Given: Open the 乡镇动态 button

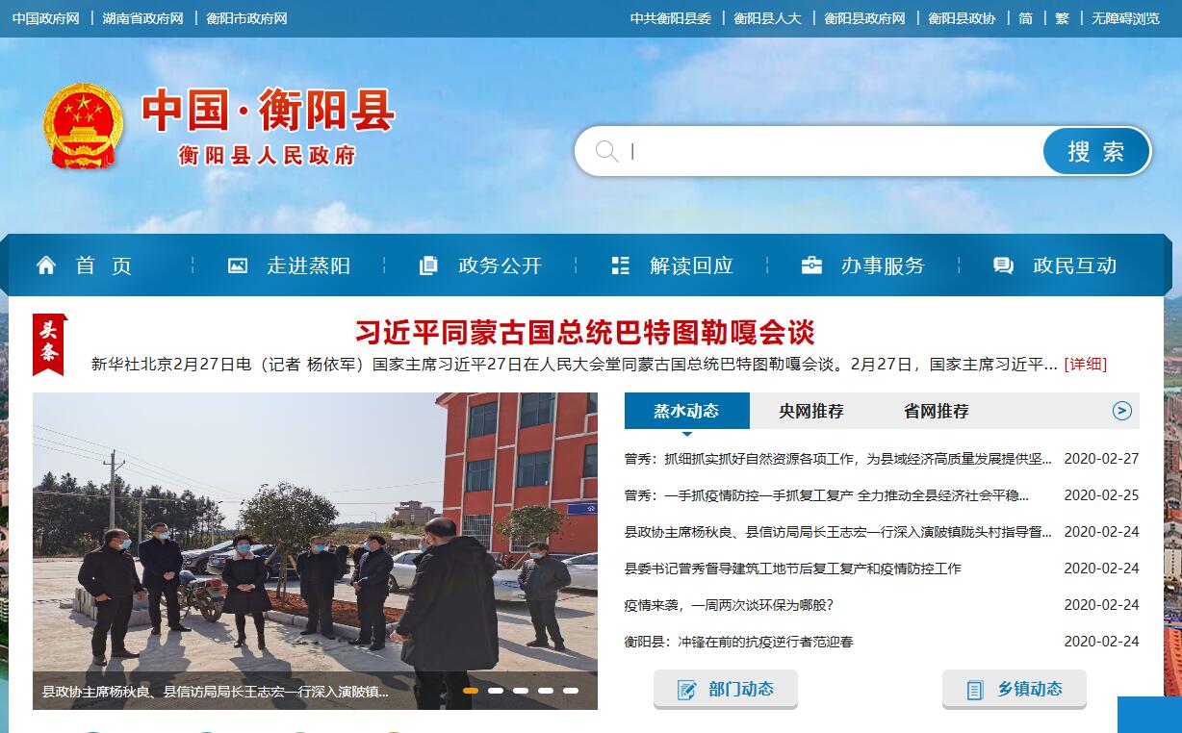Looking at the screenshot, I should [1015, 689].
